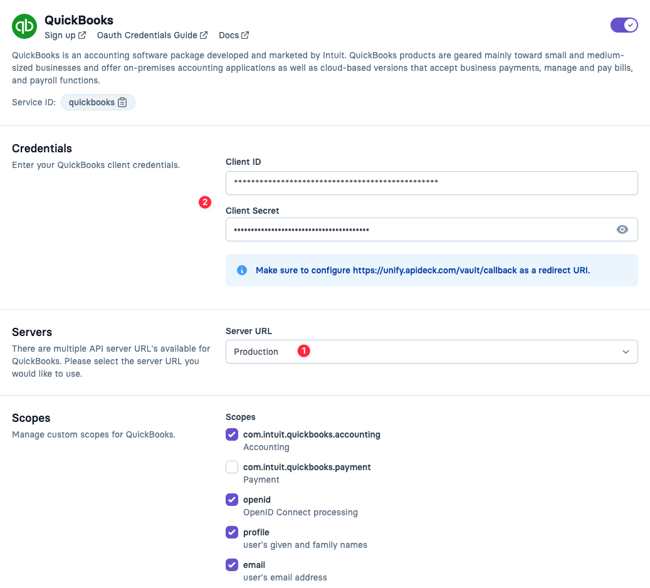The image size is (650, 588).
Task: Click the Client Secret field label
Action: click(252, 211)
